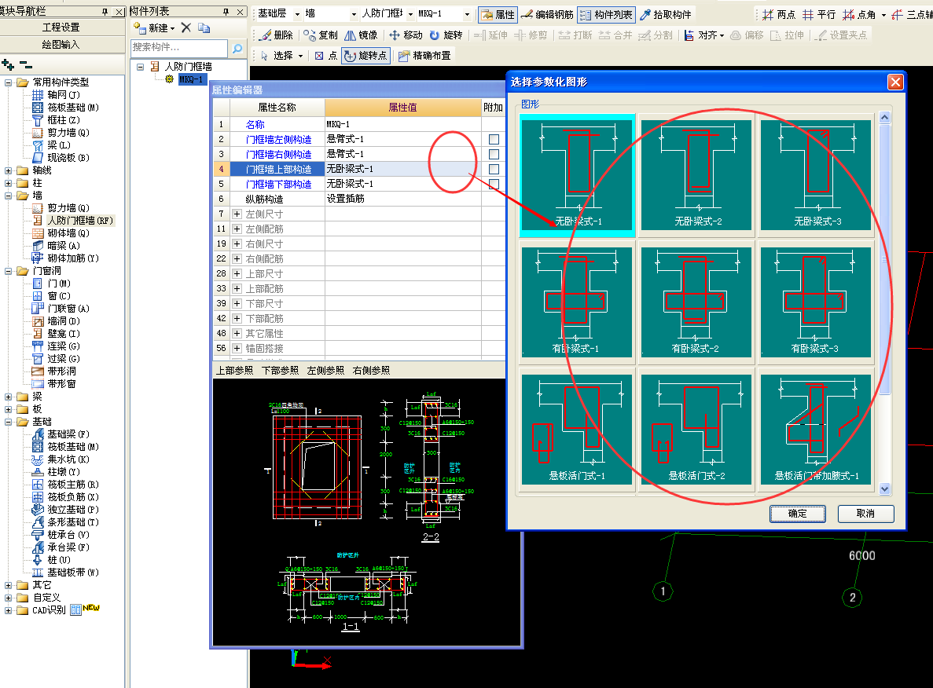Open 精确布置 tool
The height and width of the screenshot is (688, 933).
424,55
